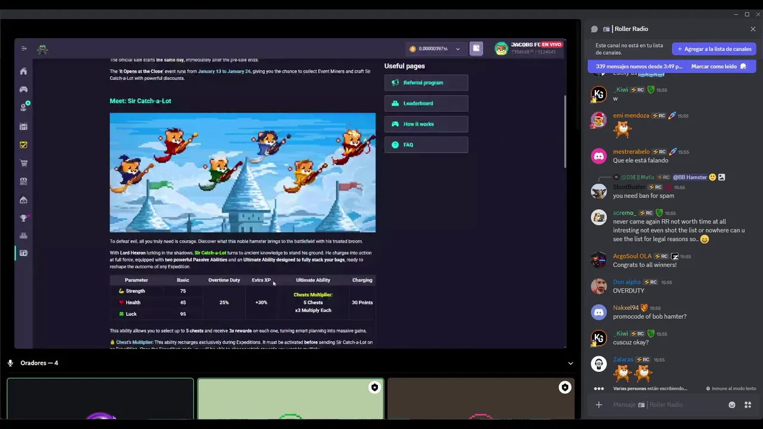Click moderator badge on green speaker tile
This screenshot has height=429, width=763.
click(x=374, y=388)
